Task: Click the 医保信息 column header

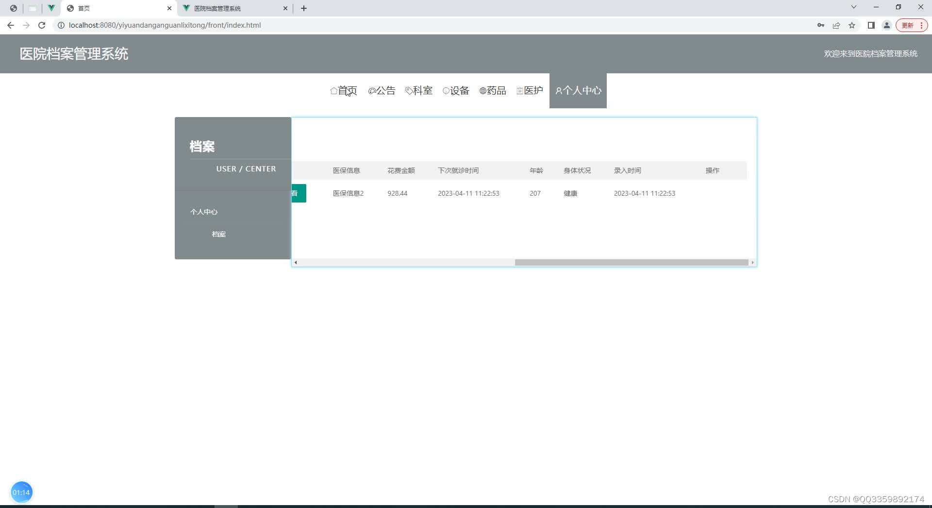Action: tap(347, 170)
